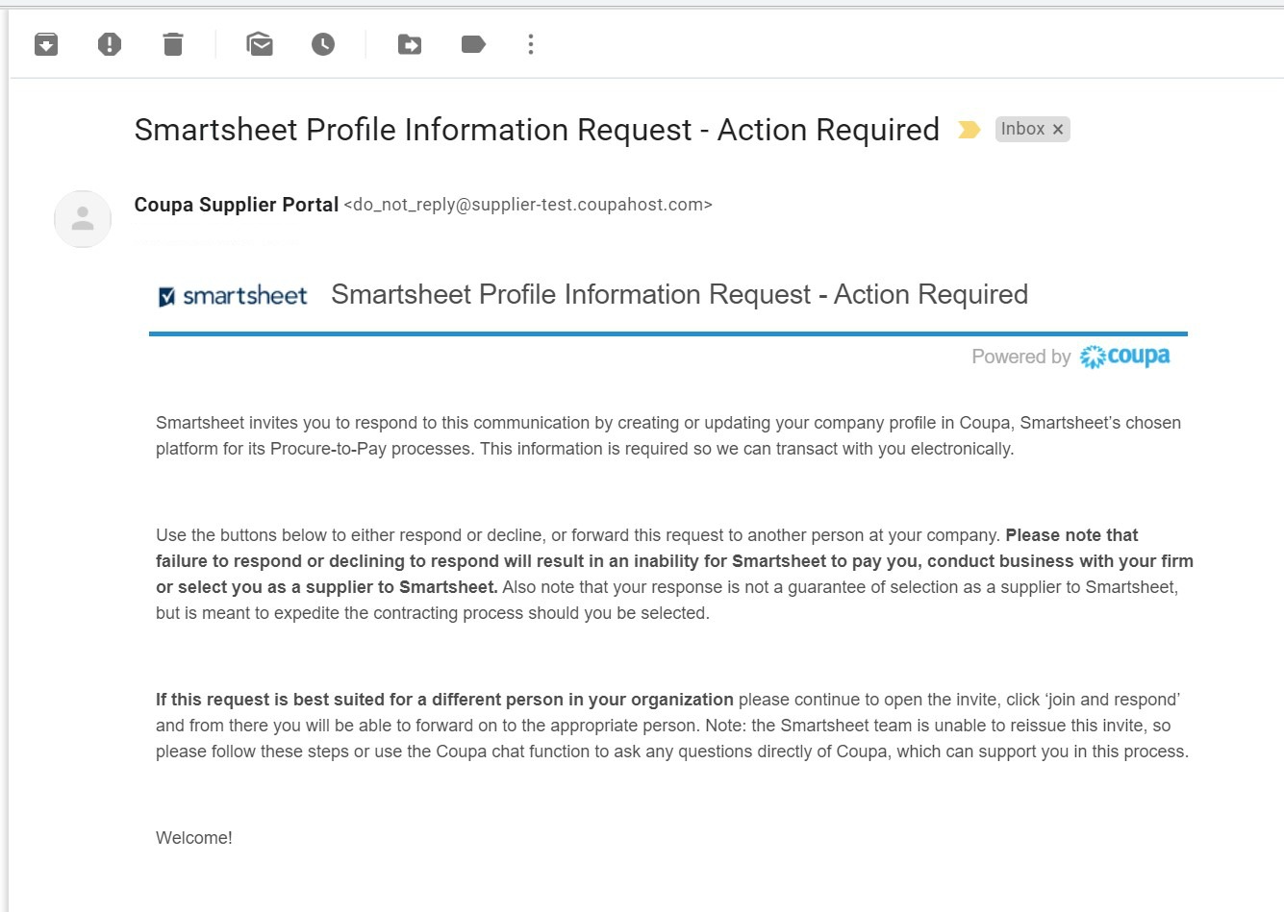This screenshot has width=1284, height=912.
Task: Click the Smartsheet logo in email
Action: click(233, 296)
